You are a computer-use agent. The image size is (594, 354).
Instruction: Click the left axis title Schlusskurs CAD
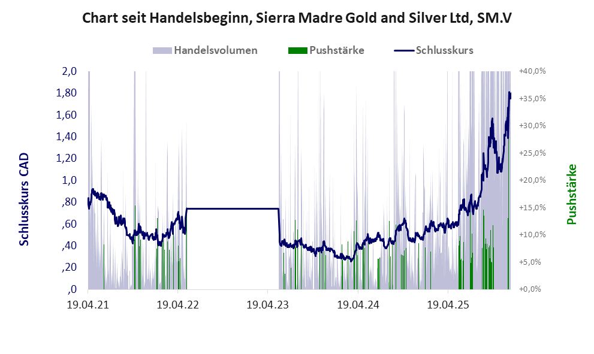(x=24, y=199)
